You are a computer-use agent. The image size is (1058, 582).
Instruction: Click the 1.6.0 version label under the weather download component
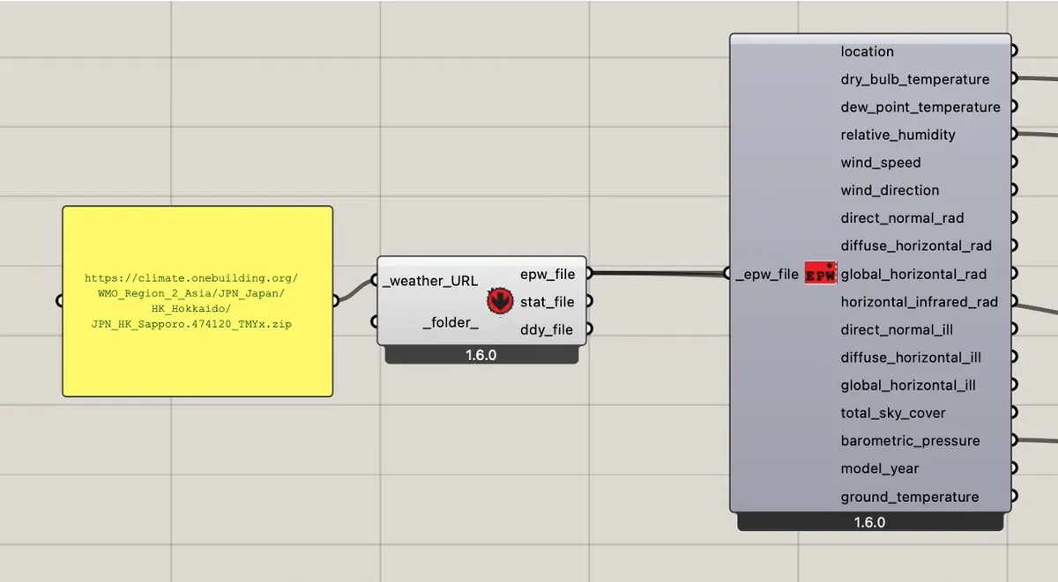tap(481, 356)
